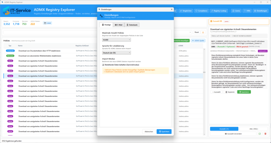Select the Auswahl ( 0 ) tab at bottom right
The image size is (271, 143).
tap(224, 129)
